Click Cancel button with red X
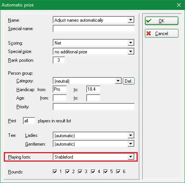185x183 pixels. click(x=162, y=34)
